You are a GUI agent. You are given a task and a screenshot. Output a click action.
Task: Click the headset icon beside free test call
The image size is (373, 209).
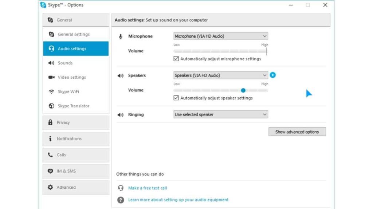tap(121, 188)
